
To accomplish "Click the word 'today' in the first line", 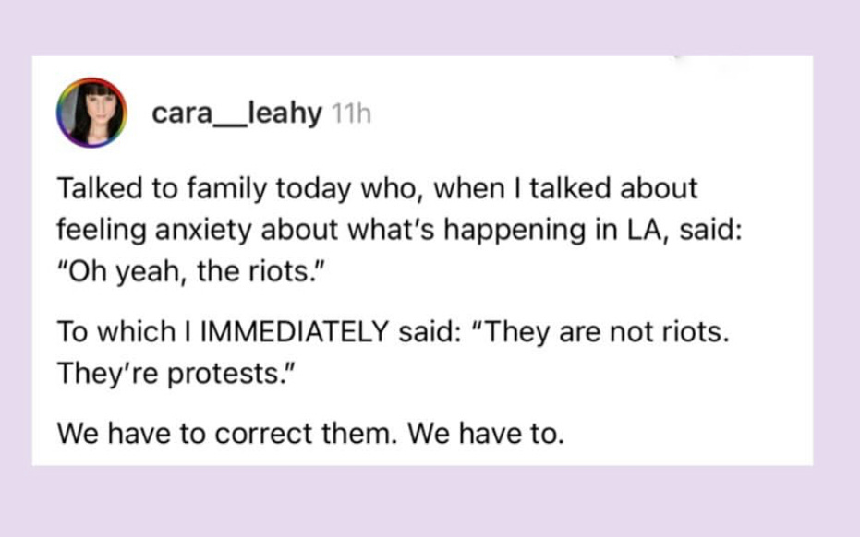I will 313,188.
